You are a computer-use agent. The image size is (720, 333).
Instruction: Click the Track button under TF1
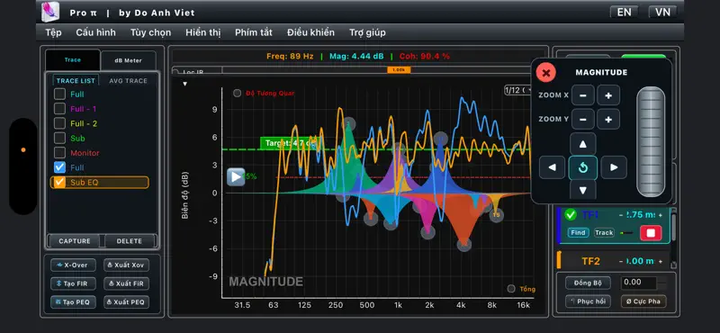604,233
